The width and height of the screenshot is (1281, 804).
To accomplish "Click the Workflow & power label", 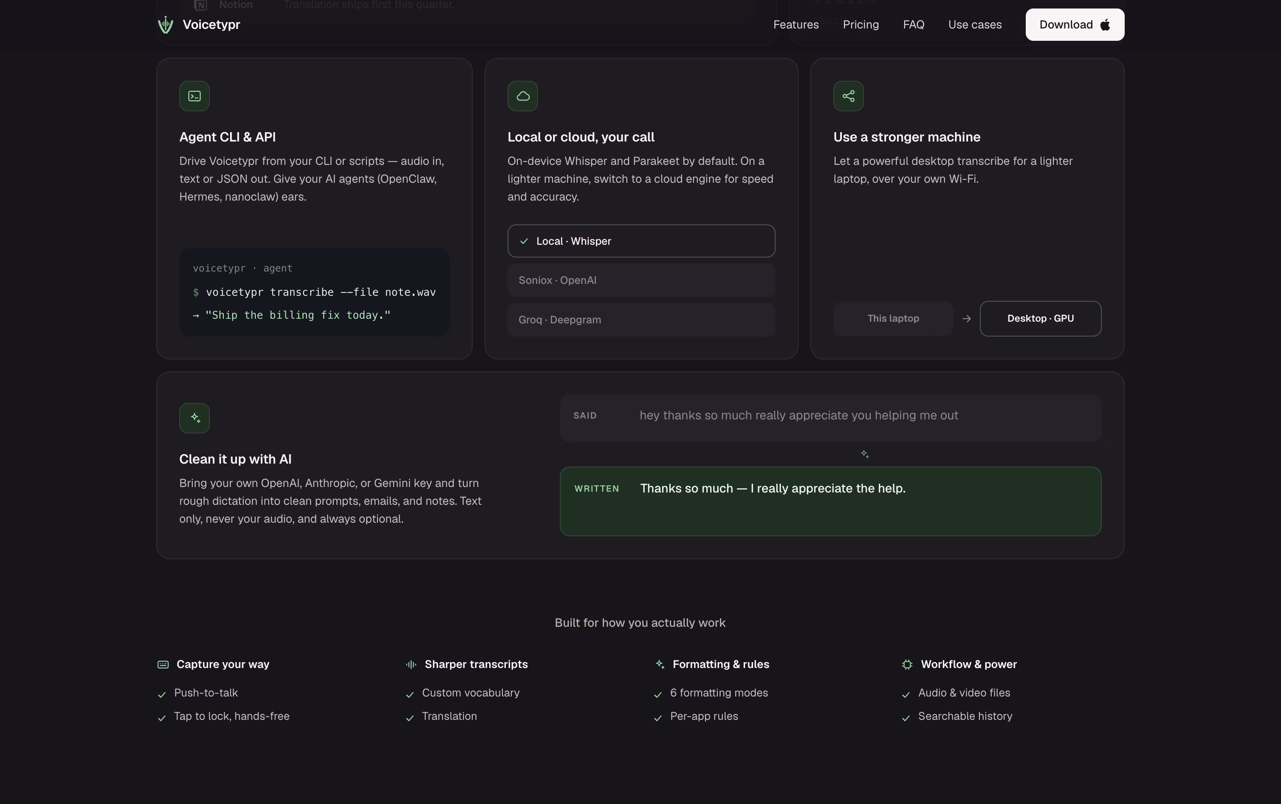I will point(968,665).
